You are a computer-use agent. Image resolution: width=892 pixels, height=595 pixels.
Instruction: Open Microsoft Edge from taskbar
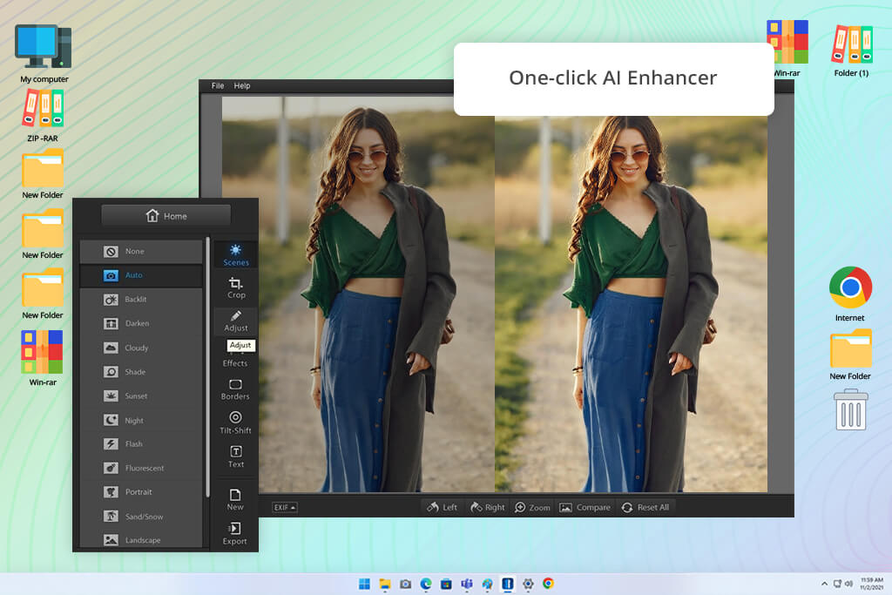(x=426, y=584)
